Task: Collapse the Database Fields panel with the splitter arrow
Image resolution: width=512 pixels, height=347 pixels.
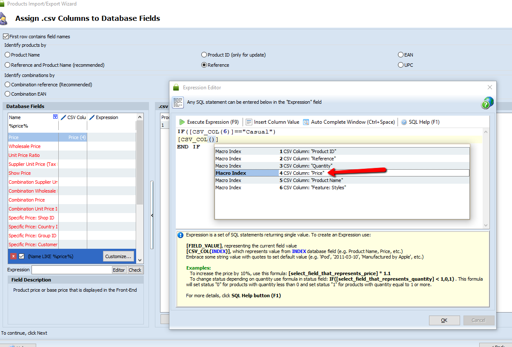Action: coord(152,216)
